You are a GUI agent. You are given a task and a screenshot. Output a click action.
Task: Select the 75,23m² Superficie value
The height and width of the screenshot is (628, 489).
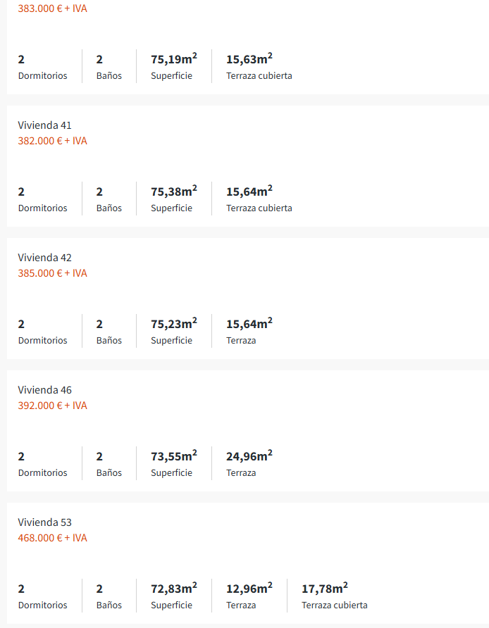click(173, 324)
